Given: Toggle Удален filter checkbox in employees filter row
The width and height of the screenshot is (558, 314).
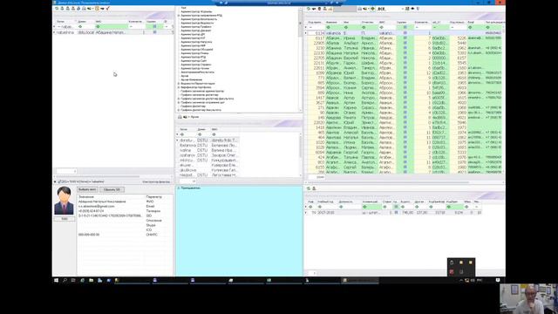Looking at the screenshot, I should (405, 27).
